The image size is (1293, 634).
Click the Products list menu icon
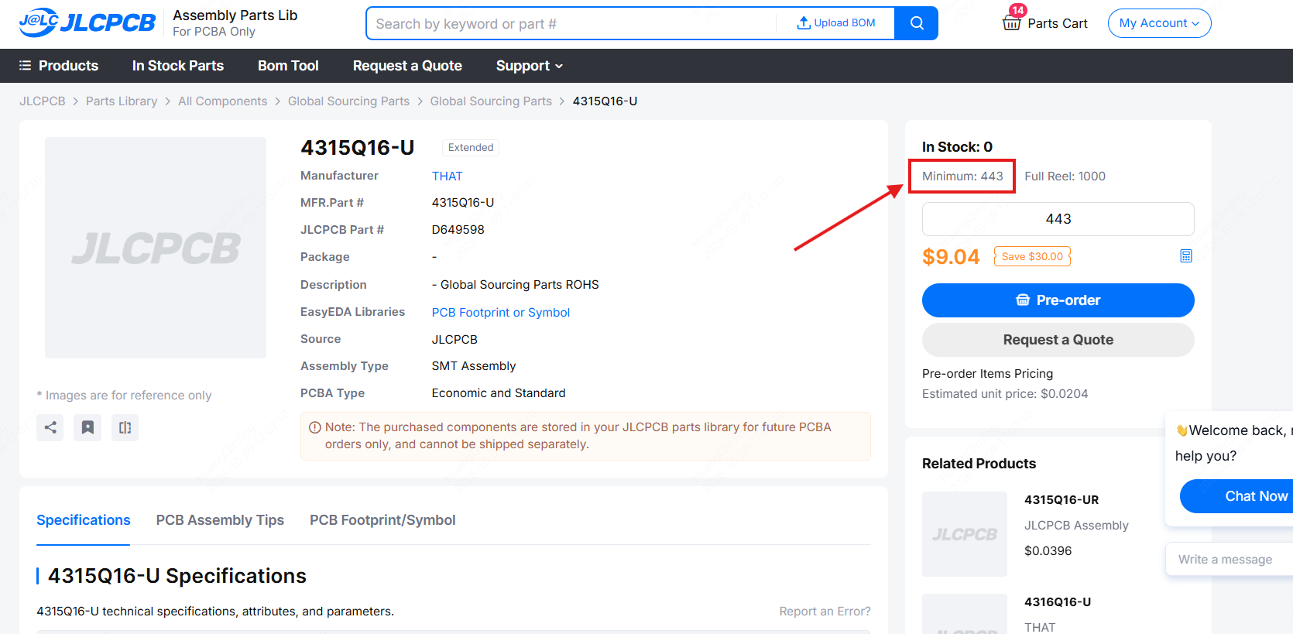[x=25, y=66]
